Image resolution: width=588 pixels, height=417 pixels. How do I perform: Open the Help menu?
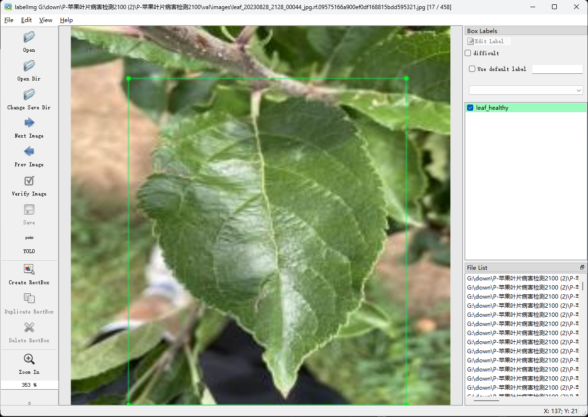(x=66, y=20)
